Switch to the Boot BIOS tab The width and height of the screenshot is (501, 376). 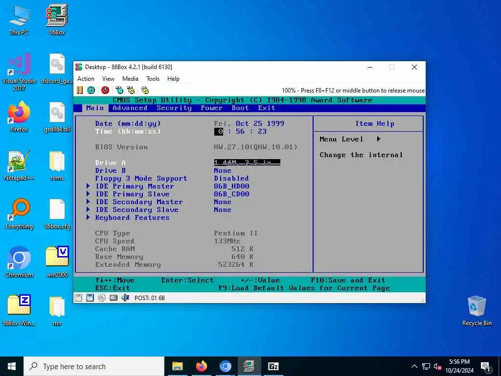[240, 108]
